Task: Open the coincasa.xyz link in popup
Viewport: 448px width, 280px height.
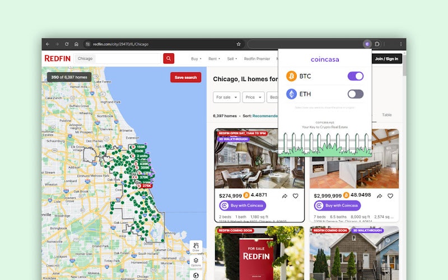Action: 325,122
